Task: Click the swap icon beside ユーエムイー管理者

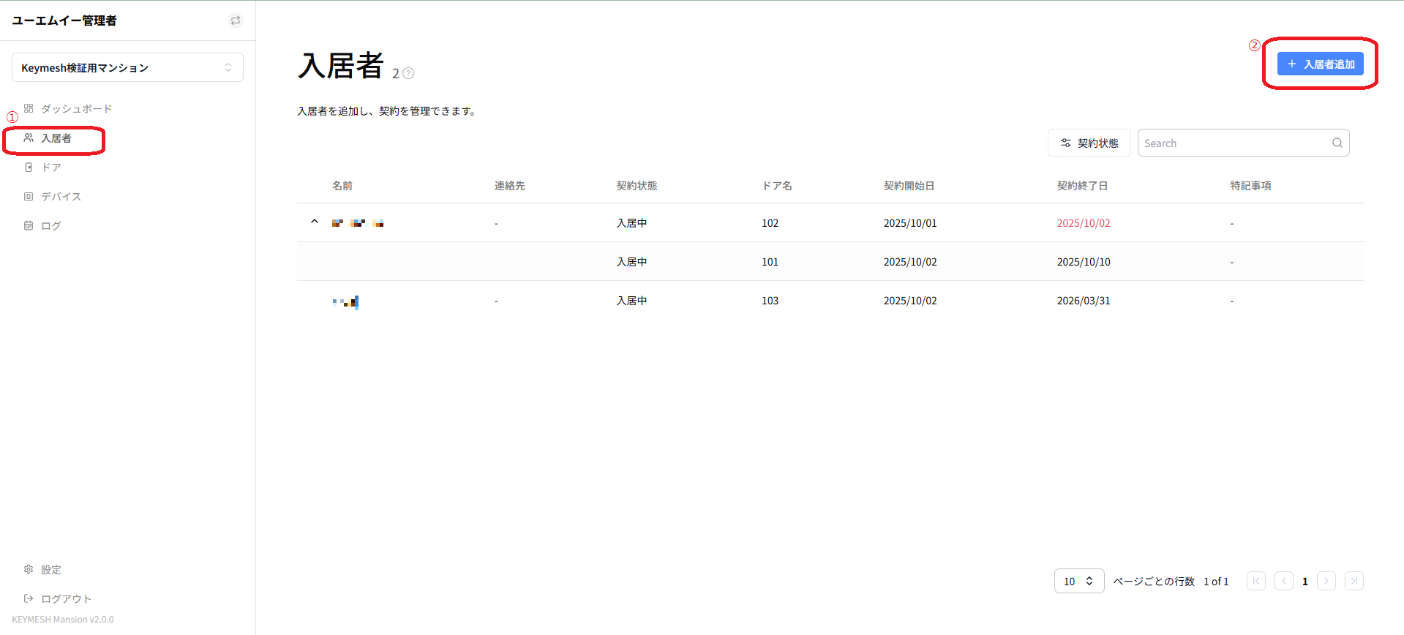Action: [236, 20]
